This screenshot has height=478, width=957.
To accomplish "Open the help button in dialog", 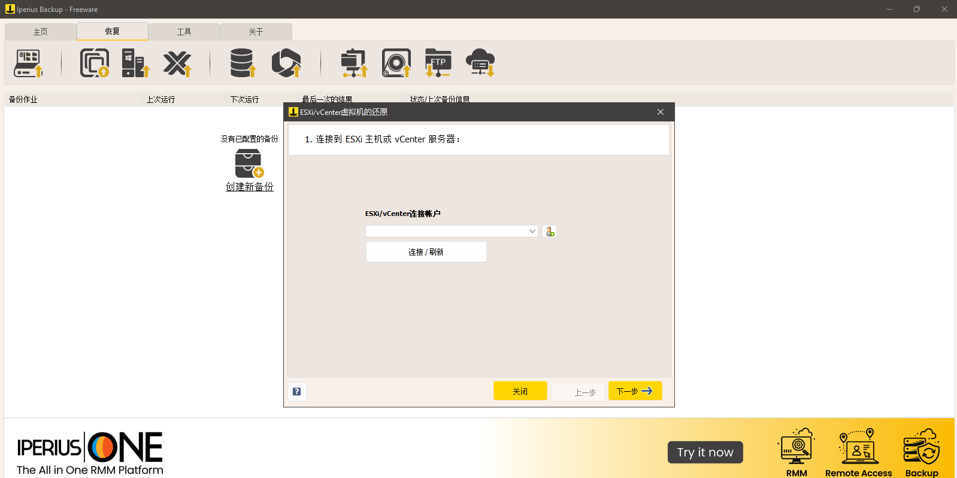I will 296,391.
